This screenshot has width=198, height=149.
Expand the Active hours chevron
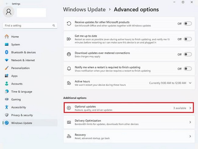190,83
